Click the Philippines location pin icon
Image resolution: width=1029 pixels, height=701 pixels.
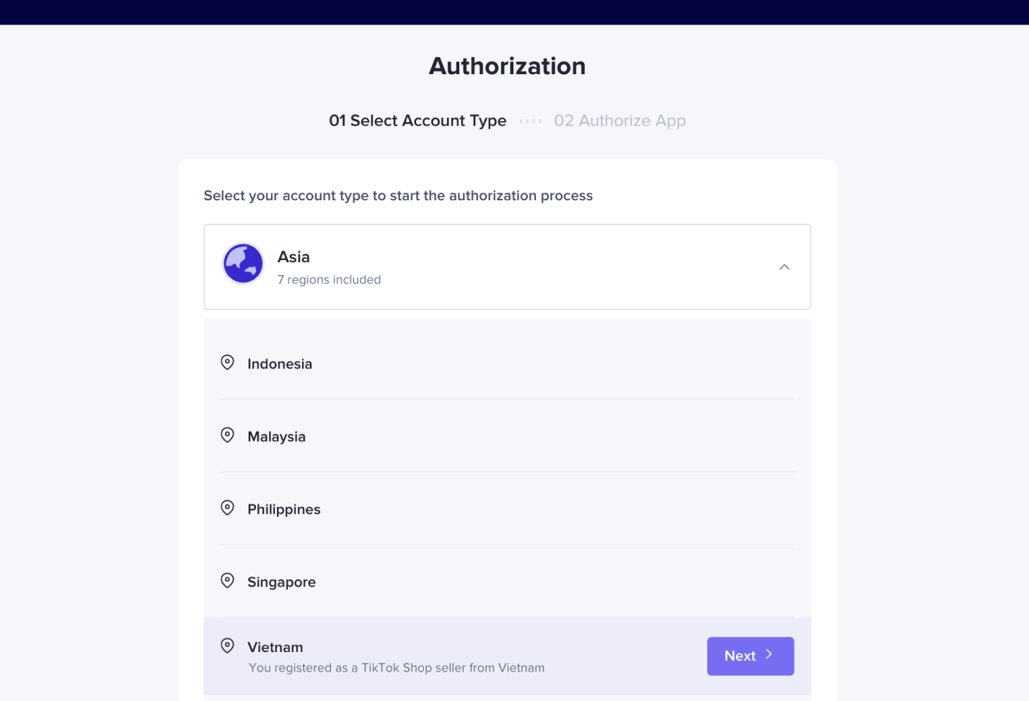click(227, 508)
